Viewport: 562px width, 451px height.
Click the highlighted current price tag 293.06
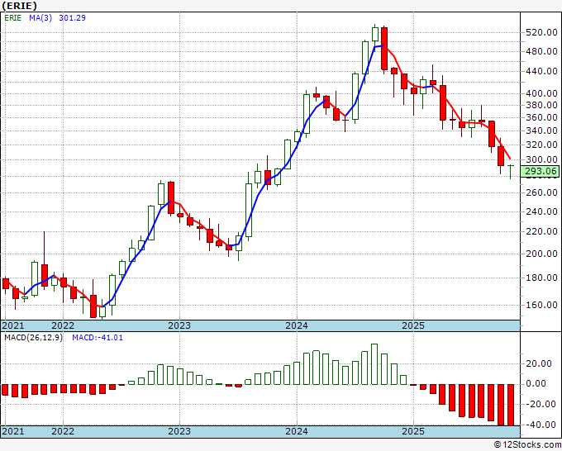[x=541, y=171]
